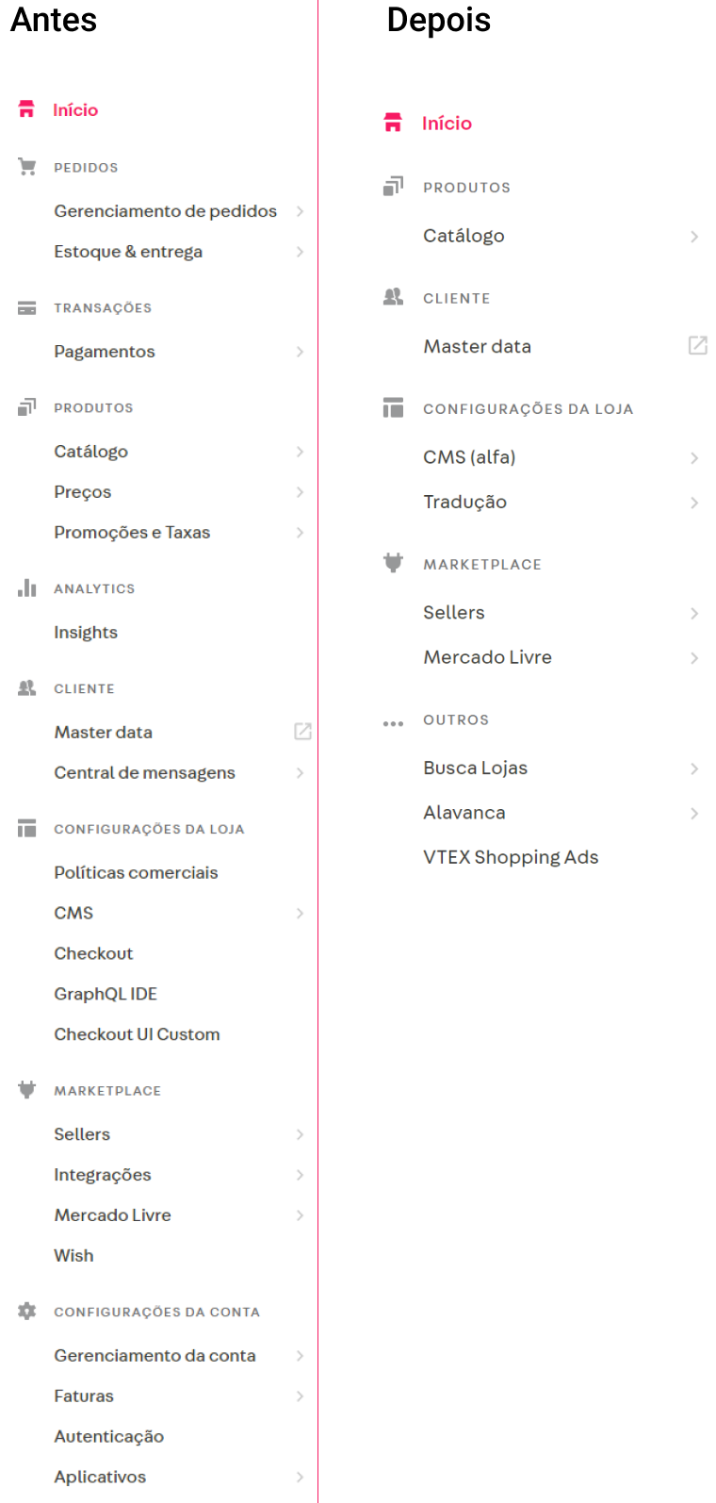Select the Insights menu item
The height and width of the screenshot is (1503, 716).
point(86,632)
